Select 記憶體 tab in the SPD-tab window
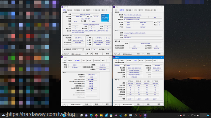The height and width of the screenshot is (118, 211). click(x=129, y=60)
